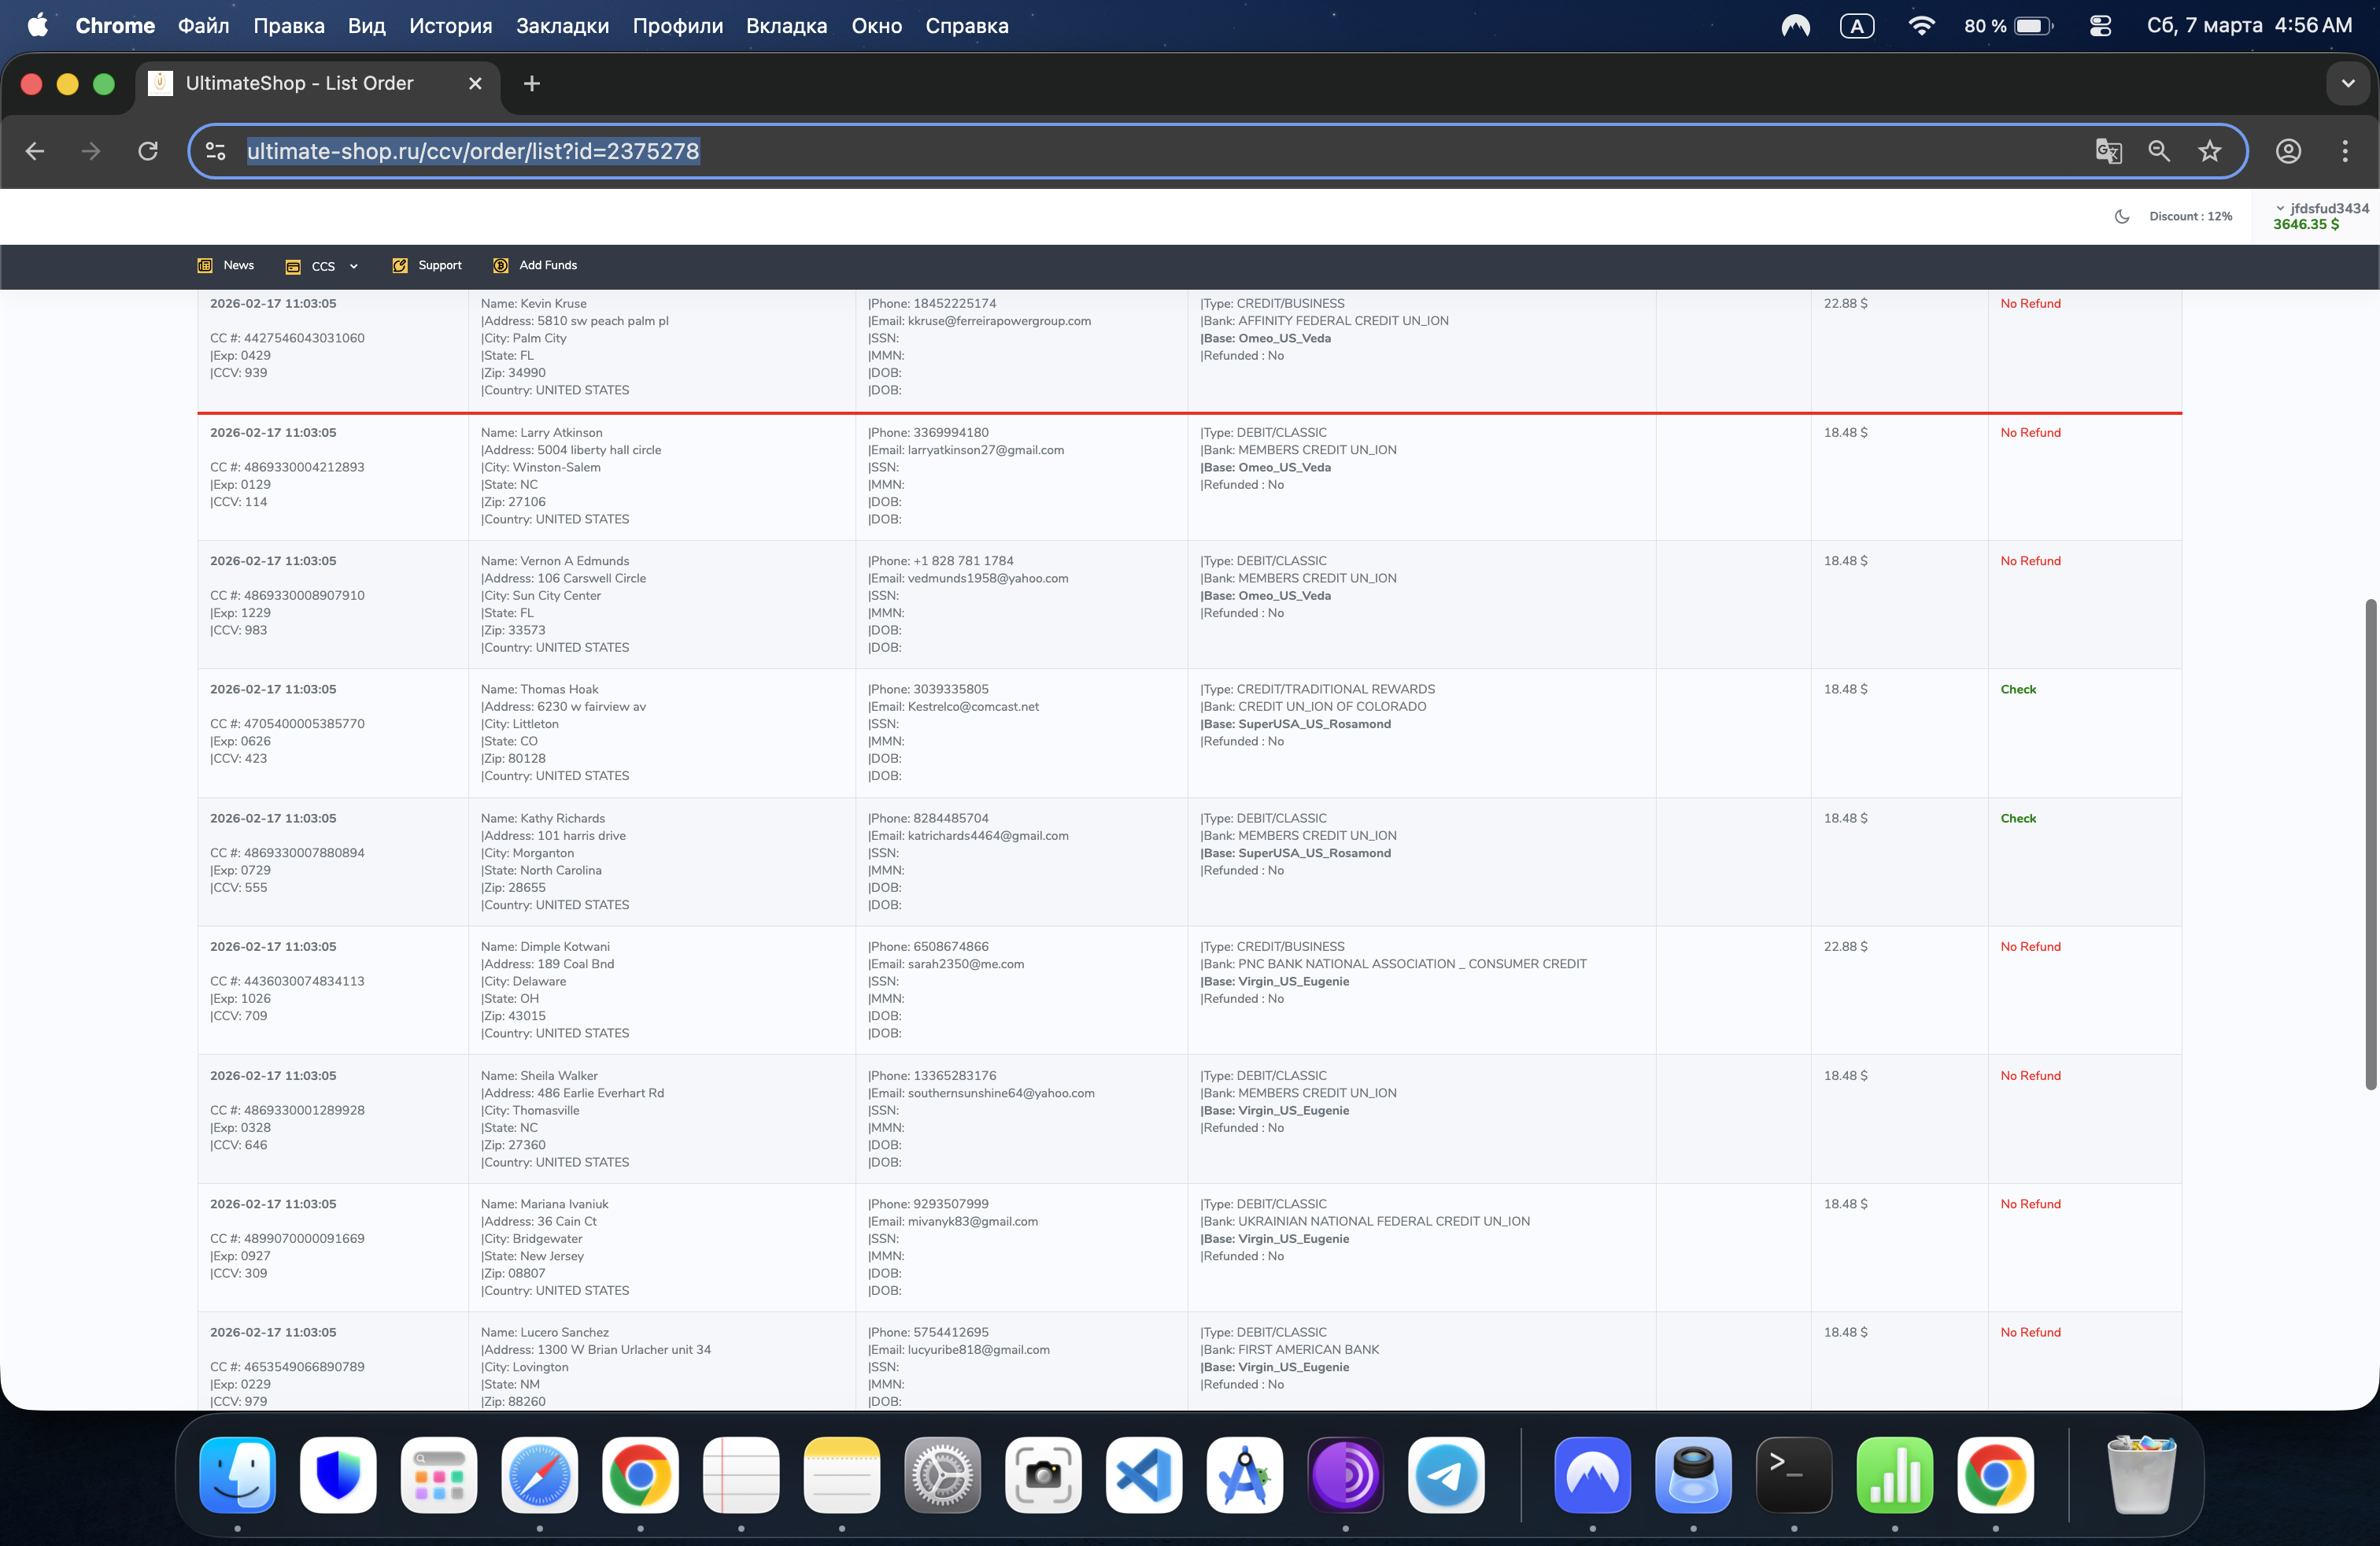Open the История menu

click(451, 26)
